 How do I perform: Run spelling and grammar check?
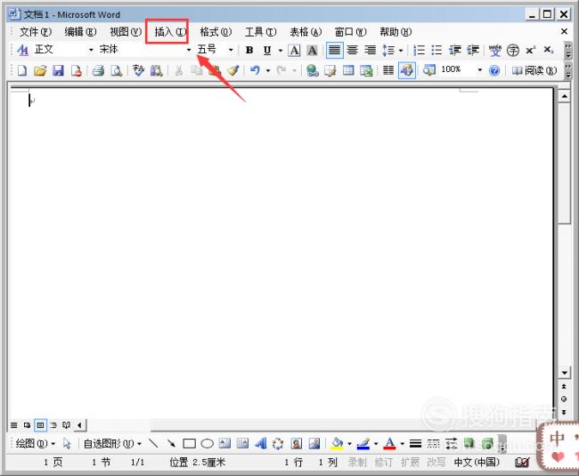click(x=138, y=70)
